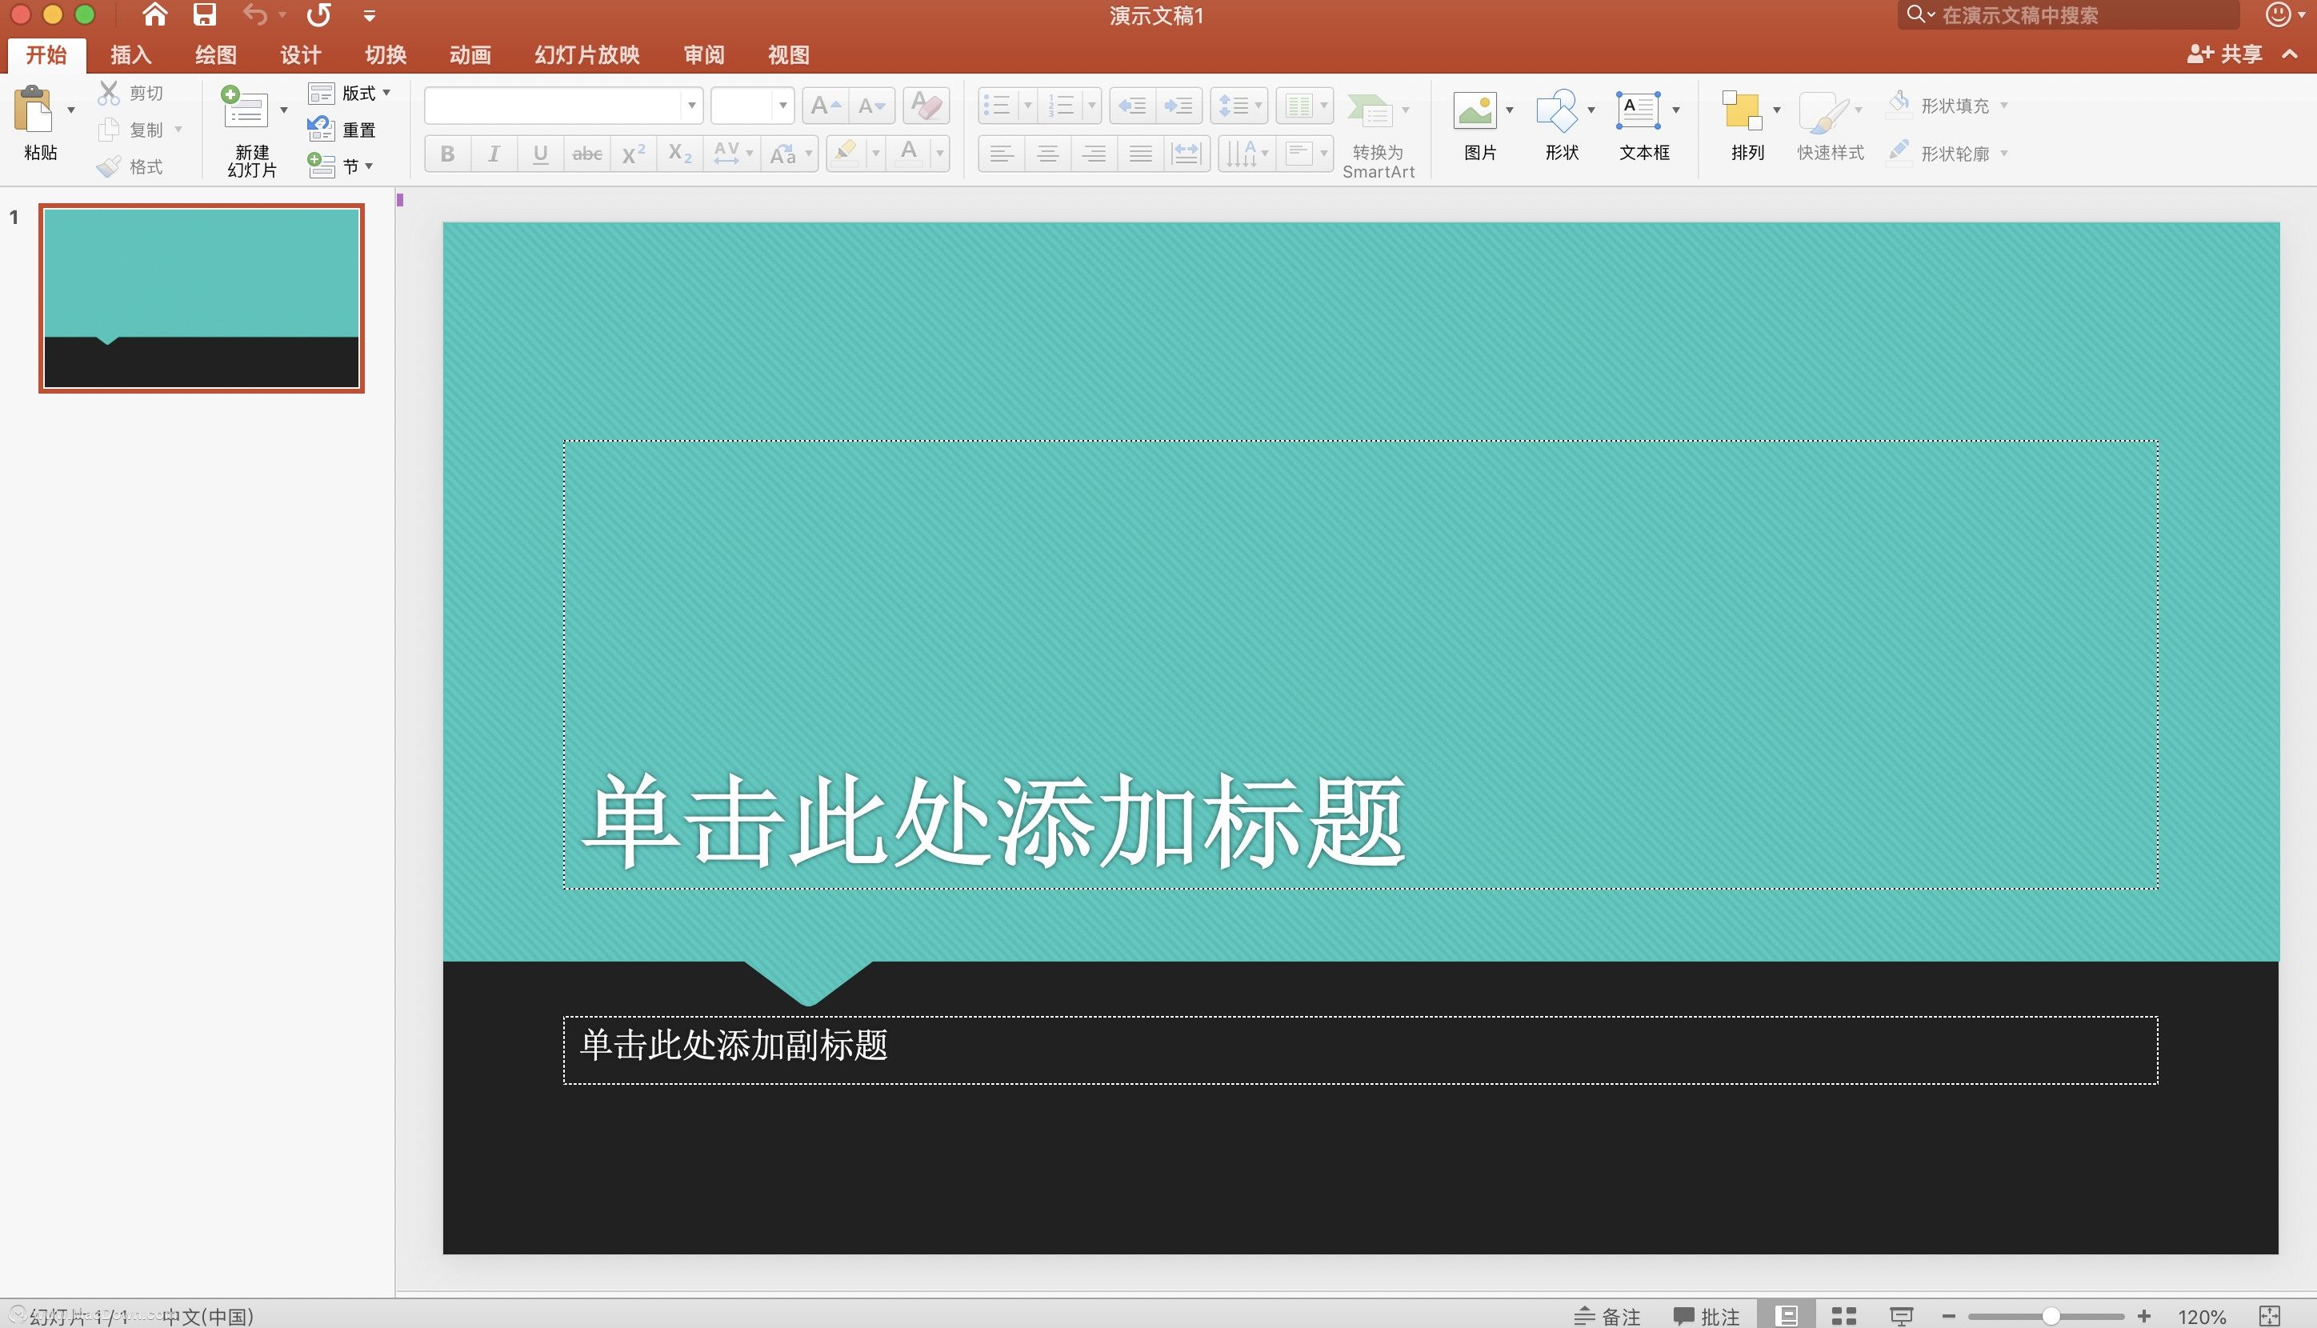Toggle Strikethrough formatting
The width and height of the screenshot is (2317, 1328).
(586, 154)
